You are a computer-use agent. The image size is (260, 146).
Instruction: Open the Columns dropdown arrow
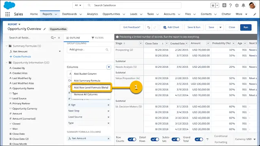pyautogui.click(x=109, y=67)
